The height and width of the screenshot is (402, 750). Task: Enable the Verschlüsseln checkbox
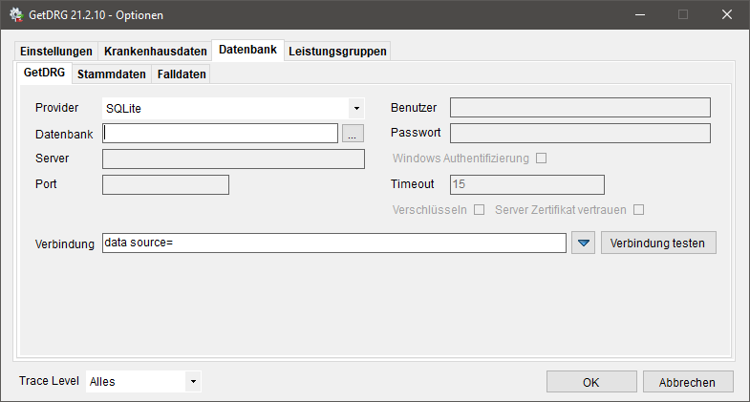479,210
